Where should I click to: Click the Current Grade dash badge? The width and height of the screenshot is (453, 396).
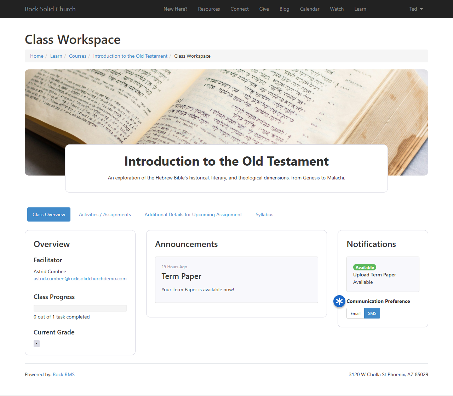point(36,344)
